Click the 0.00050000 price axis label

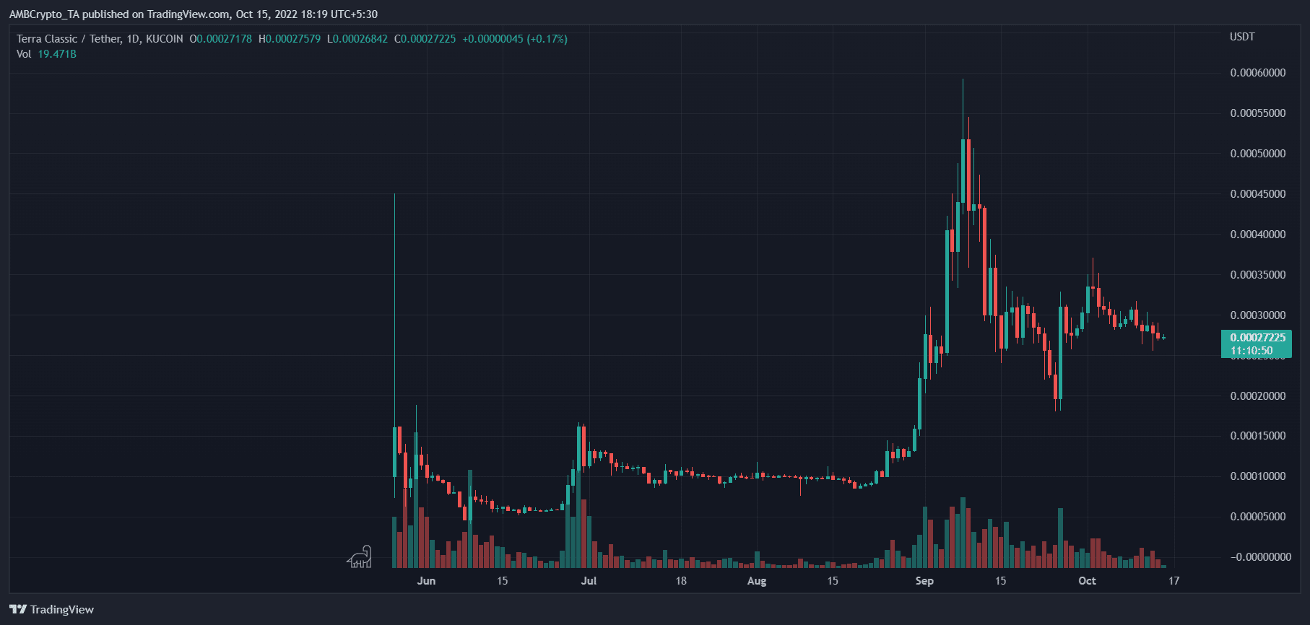point(1258,154)
